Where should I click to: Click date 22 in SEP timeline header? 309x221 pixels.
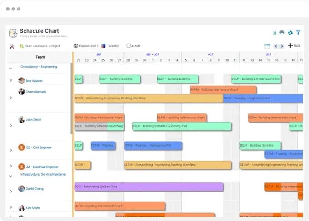point(78,60)
